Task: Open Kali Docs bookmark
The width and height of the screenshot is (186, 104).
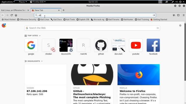Action: tap(56, 19)
